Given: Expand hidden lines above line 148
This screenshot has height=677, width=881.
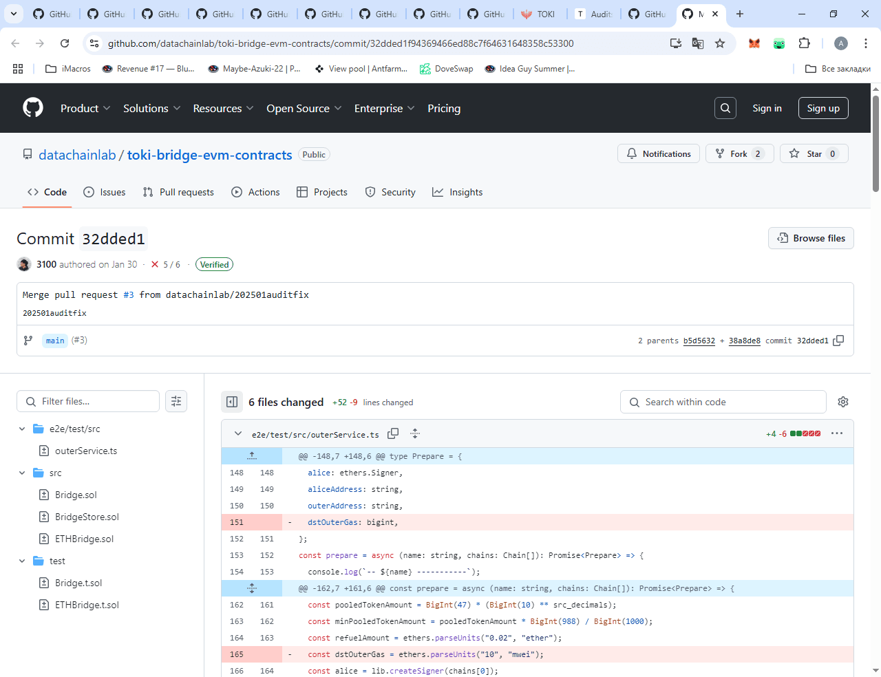Looking at the screenshot, I should coord(252,456).
